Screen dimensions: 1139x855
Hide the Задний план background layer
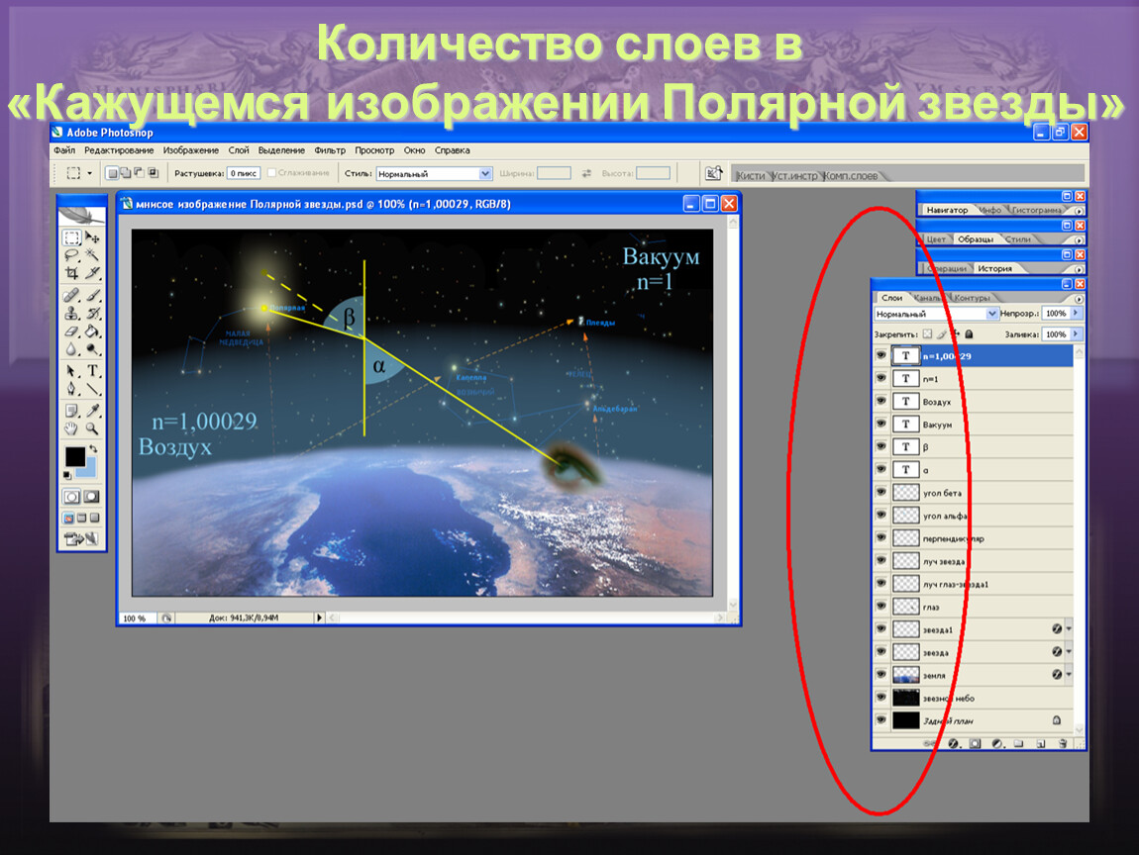coord(881,720)
